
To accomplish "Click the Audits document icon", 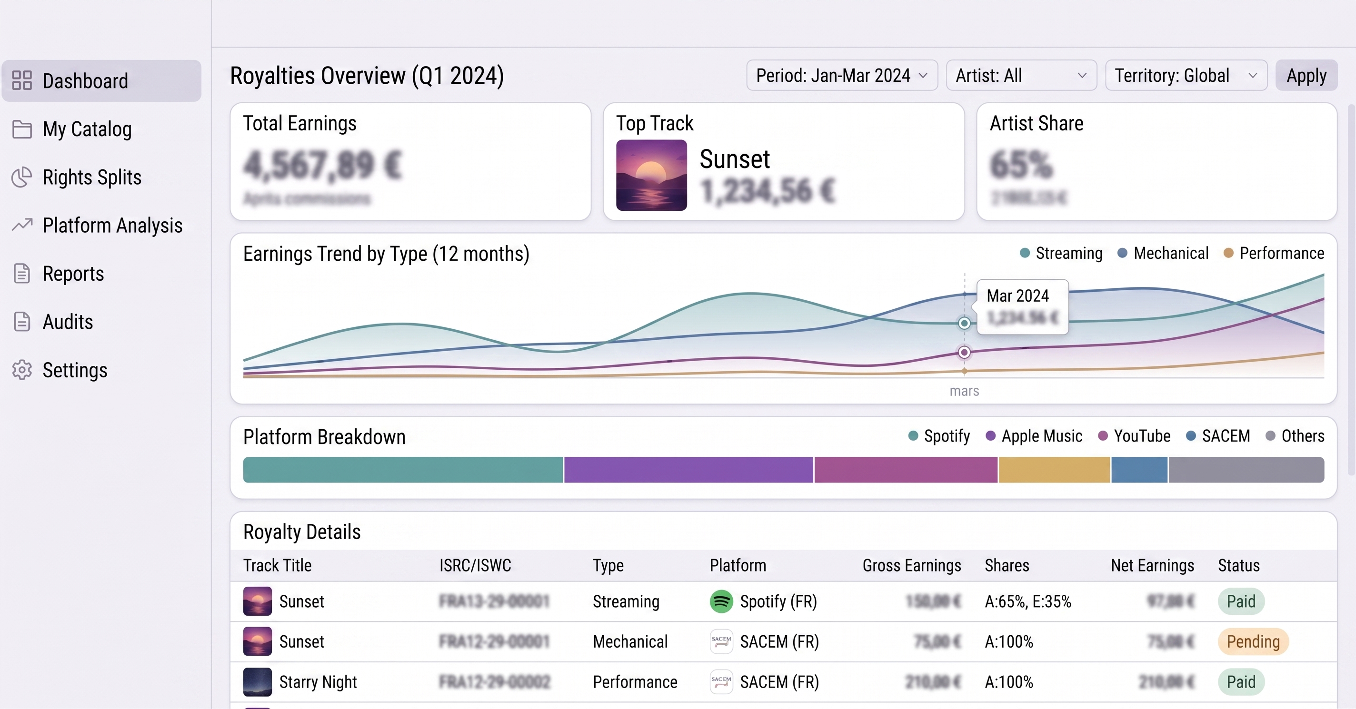I will [22, 321].
